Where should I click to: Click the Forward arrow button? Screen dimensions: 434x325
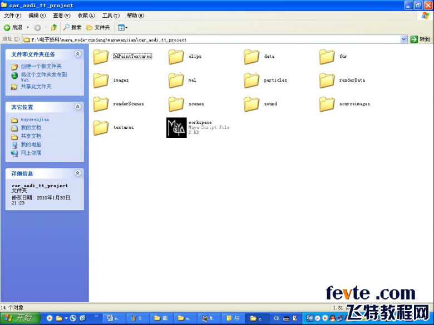37,27
